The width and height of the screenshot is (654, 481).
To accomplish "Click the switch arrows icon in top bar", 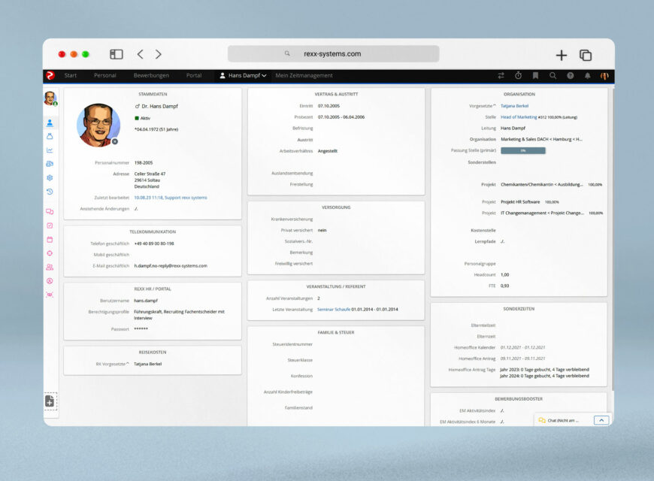I will coord(501,76).
